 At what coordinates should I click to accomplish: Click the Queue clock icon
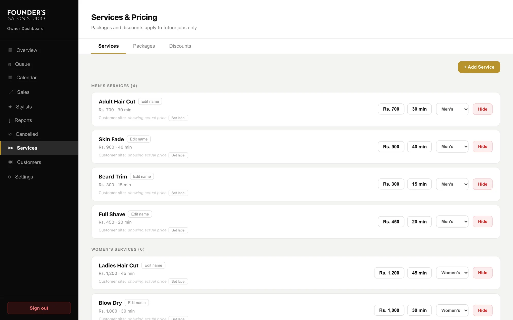(10, 64)
